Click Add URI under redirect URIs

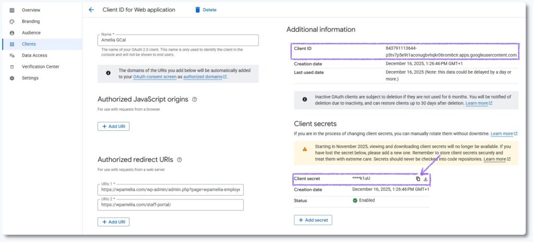point(113,222)
